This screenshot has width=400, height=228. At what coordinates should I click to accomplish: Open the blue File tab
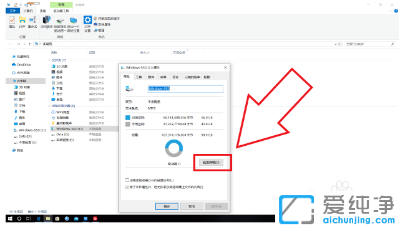pyautogui.click(x=12, y=11)
